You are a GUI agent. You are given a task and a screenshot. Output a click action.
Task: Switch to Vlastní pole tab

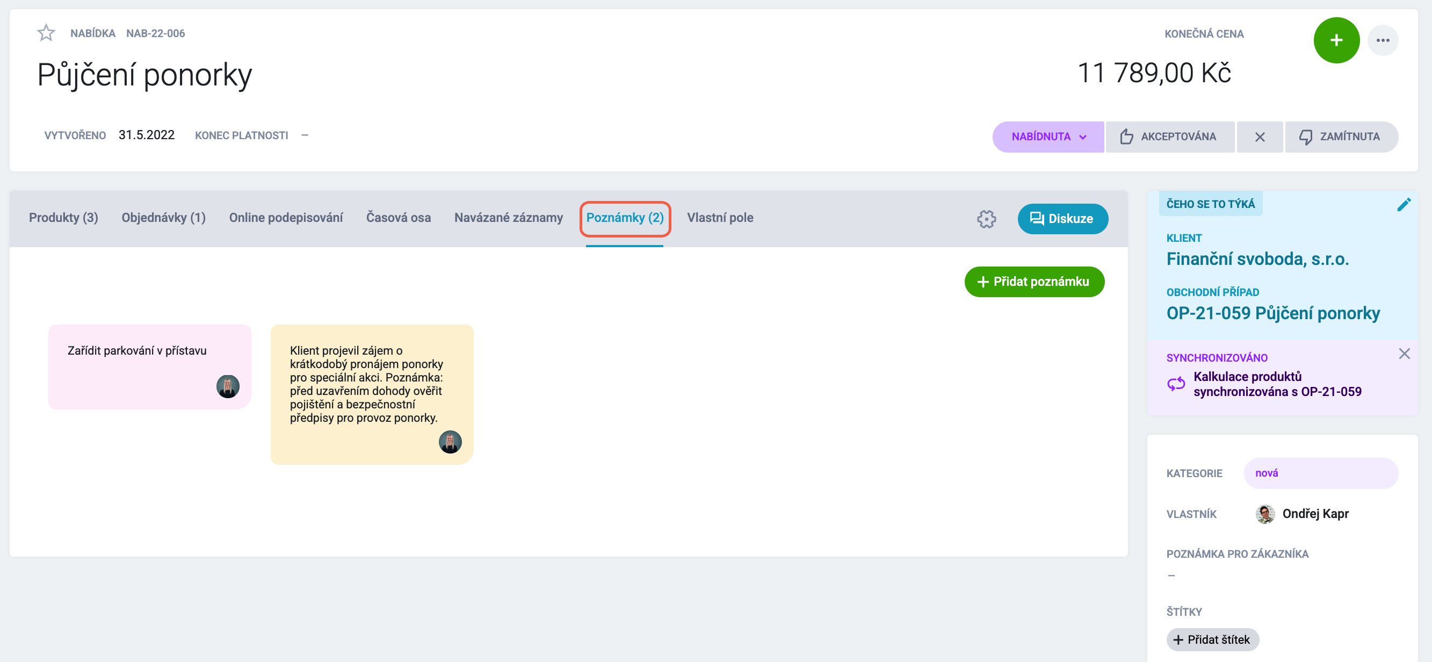(x=720, y=218)
